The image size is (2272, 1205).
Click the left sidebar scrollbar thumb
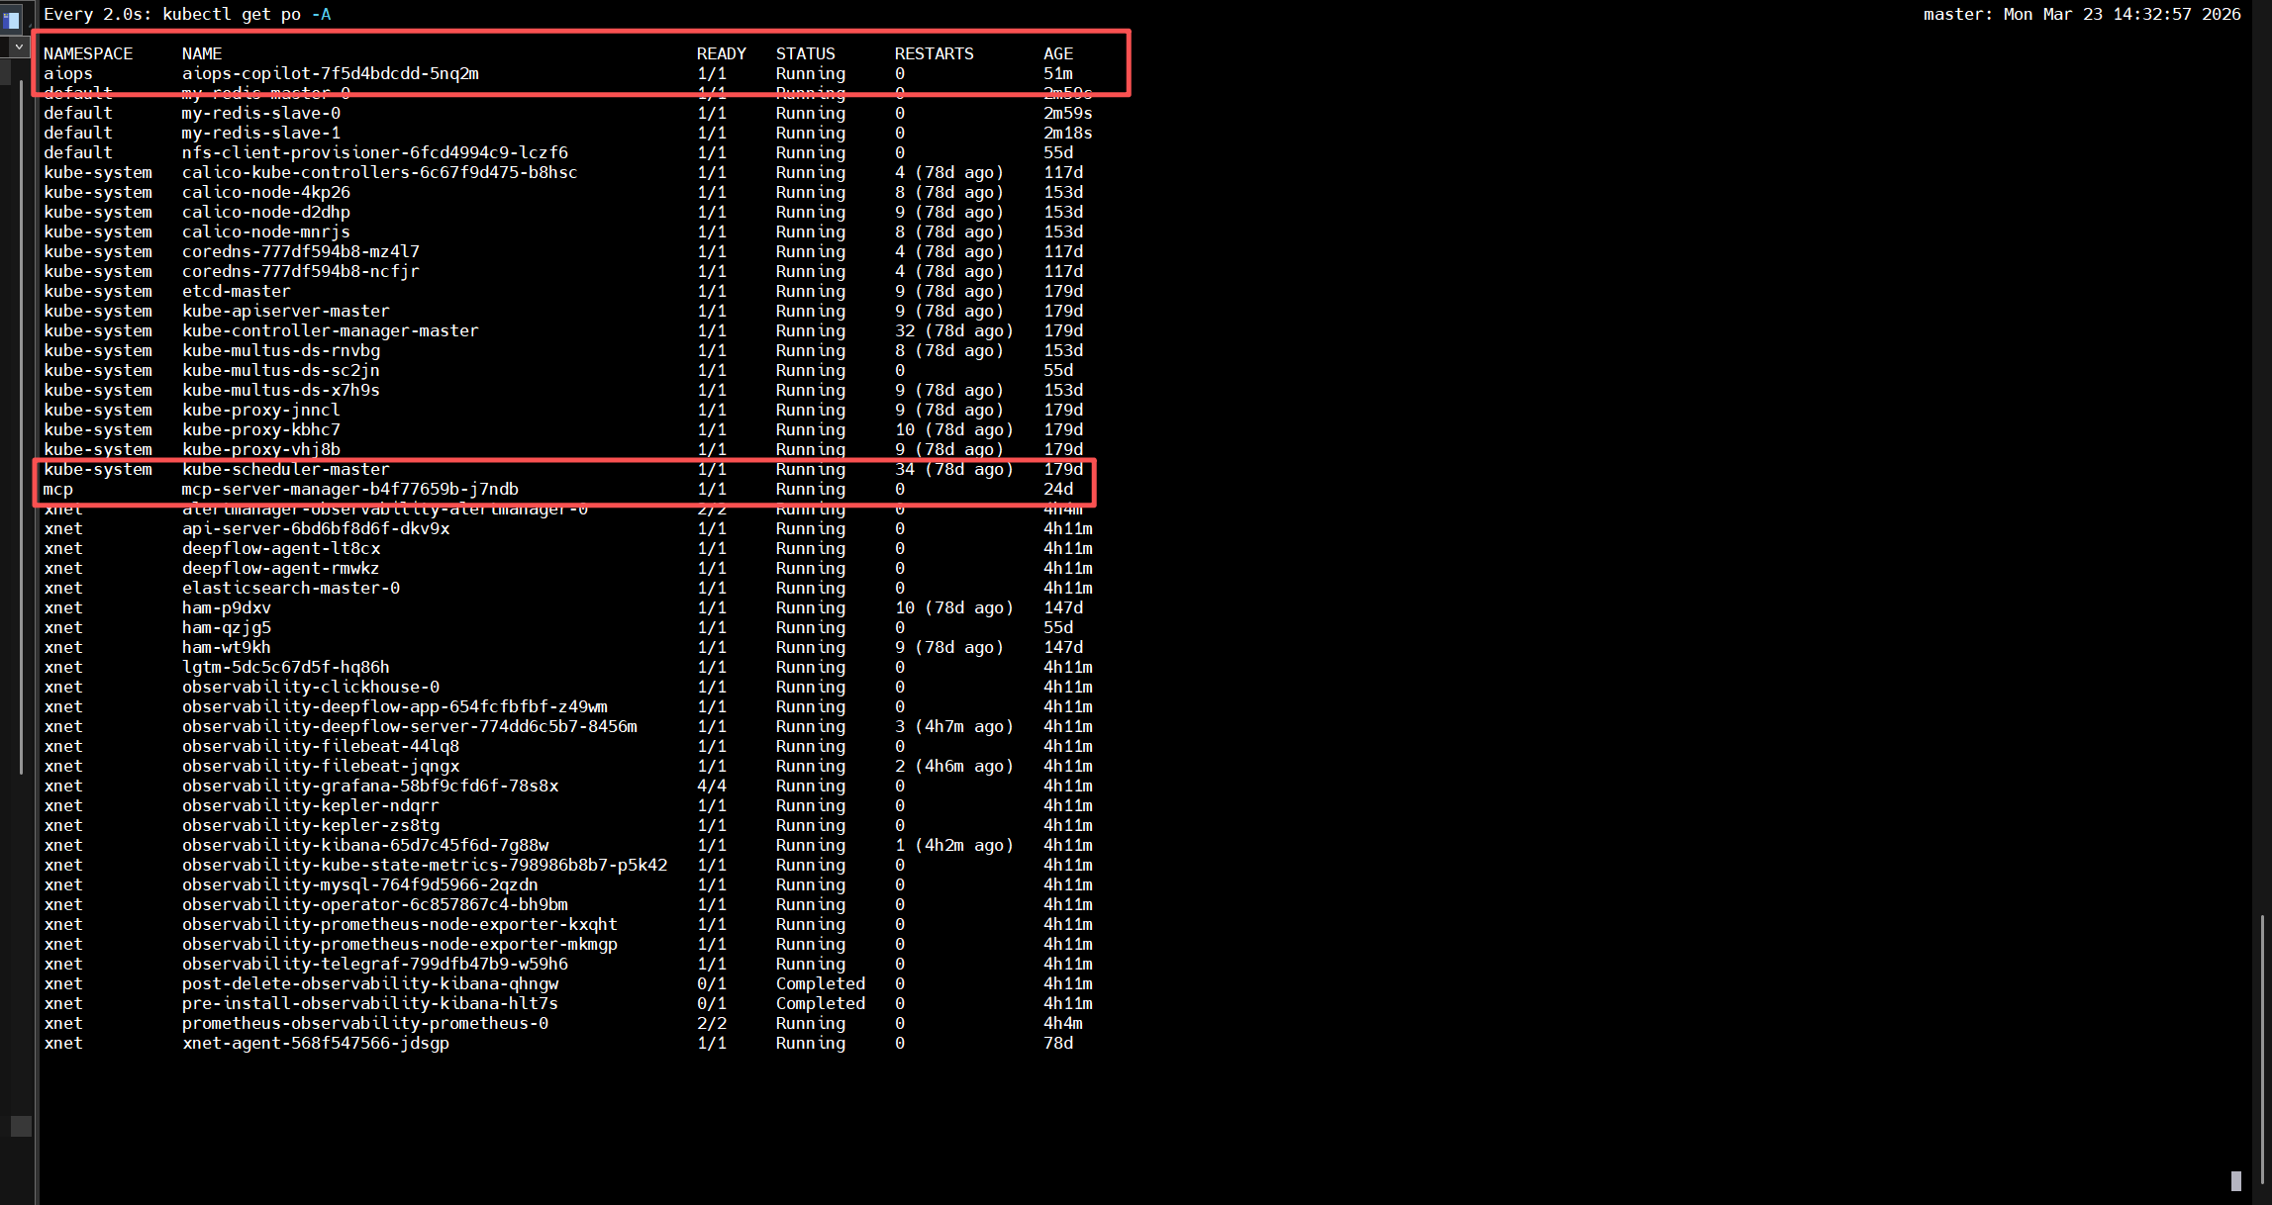(x=22, y=427)
